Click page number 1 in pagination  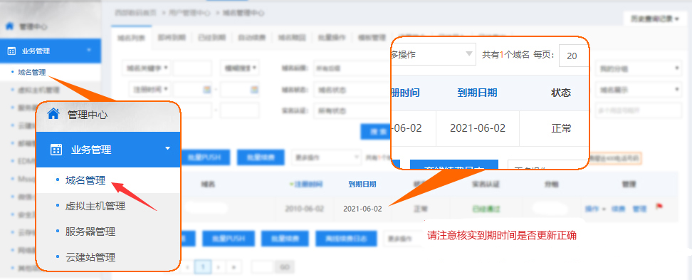point(203,266)
